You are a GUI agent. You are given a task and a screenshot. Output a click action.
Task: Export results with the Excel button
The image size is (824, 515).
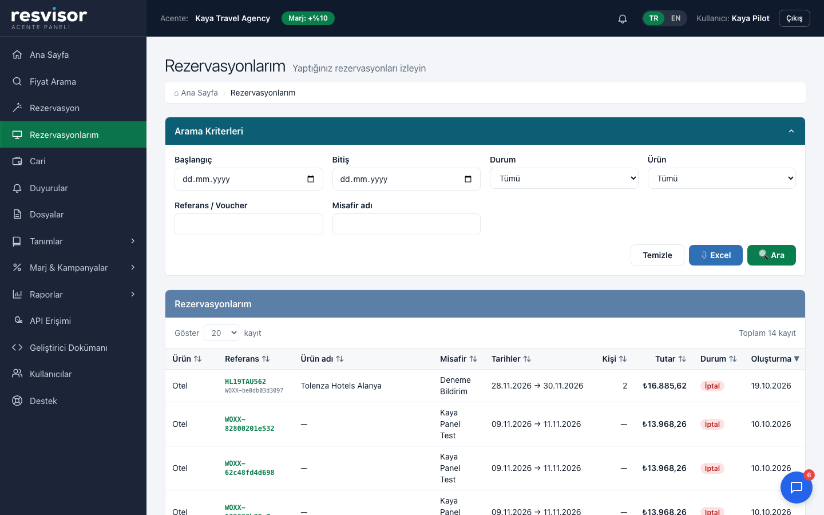(x=716, y=255)
